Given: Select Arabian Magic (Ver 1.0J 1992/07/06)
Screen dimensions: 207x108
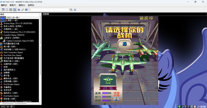Looking at the screenshot, I should (x=18, y=23).
